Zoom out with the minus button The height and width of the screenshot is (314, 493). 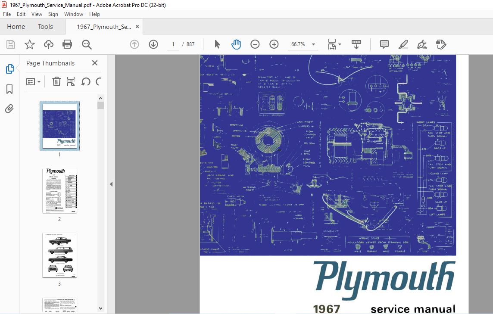click(x=255, y=44)
